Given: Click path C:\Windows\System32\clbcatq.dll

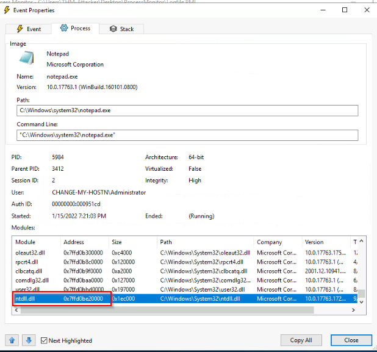Looking at the screenshot, I should [x=204, y=271].
